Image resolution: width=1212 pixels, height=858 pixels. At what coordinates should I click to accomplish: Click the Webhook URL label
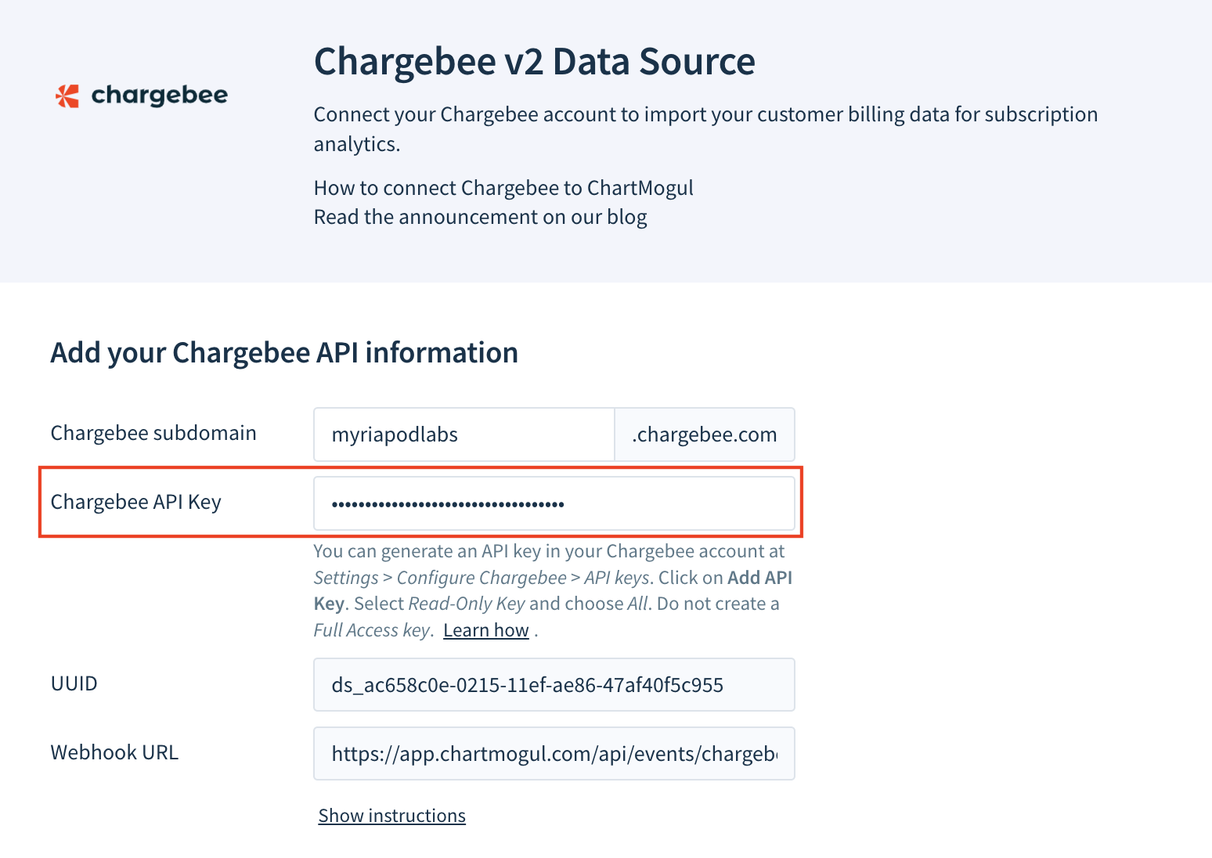tap(114, 752)
